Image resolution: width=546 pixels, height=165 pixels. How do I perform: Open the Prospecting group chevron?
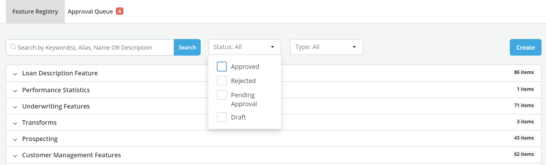point(15,139)
